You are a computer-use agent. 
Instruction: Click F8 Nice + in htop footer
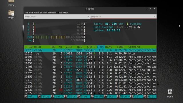tap(123, 97)
